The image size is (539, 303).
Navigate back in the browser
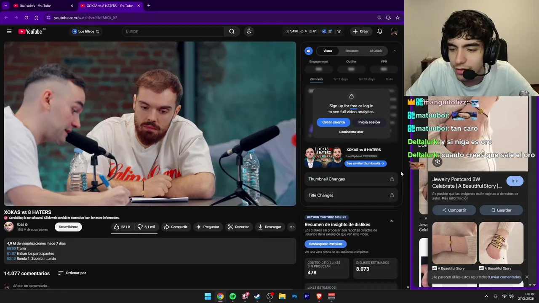6,18
